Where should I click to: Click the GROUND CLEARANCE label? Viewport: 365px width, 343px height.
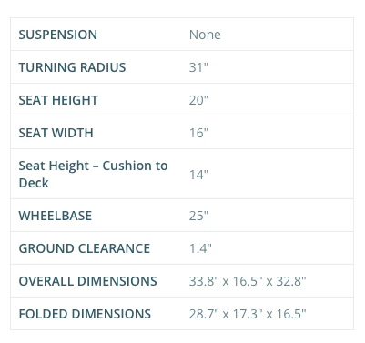84,248
